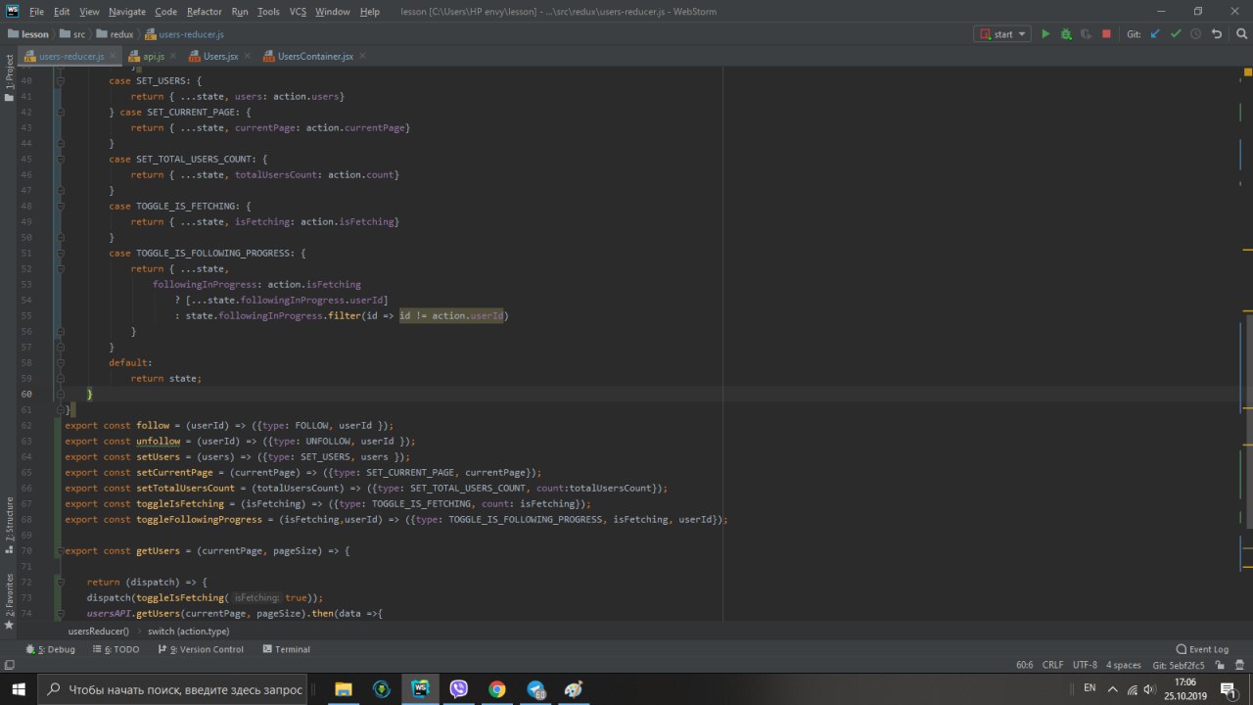Image resolution: width=1253 pixels, height=705 pixels.
Task: Open the Refactor menu
Action: [204, 12]
